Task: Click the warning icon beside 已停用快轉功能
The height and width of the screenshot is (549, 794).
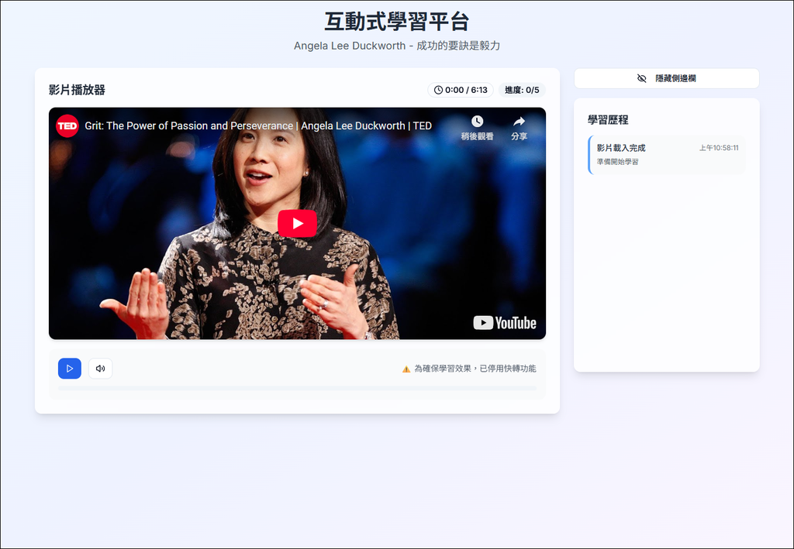Action: (x=406, y=369)
